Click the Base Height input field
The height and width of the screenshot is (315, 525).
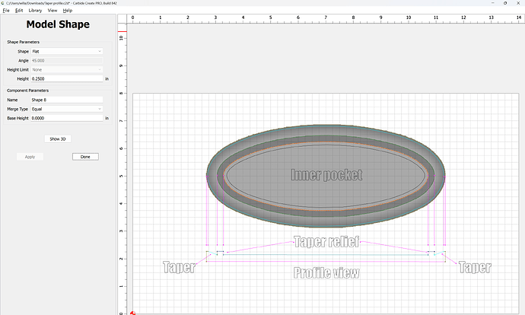pyautogui.click(x=66, y=118)
